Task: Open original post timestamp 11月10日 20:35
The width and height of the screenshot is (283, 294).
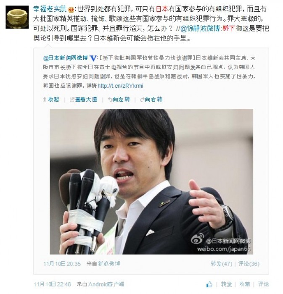Action: pos(62,264)
